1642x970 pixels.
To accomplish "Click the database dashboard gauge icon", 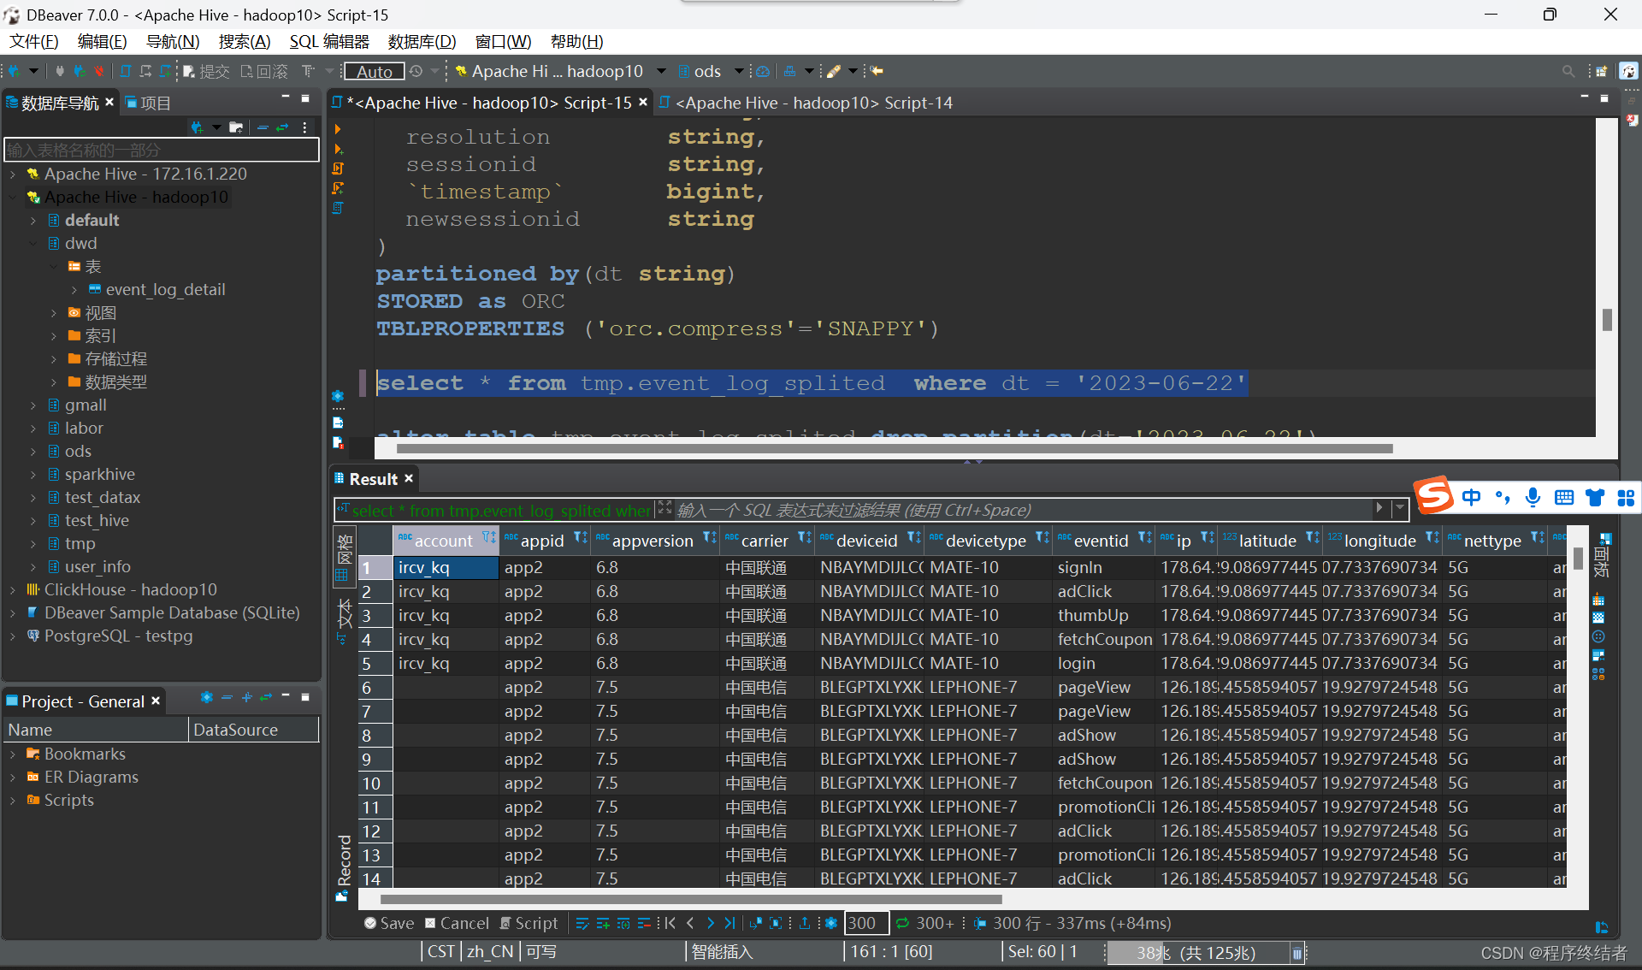I will point(763,72).
